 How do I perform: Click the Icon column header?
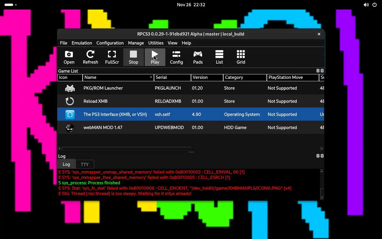click(70, 77)
